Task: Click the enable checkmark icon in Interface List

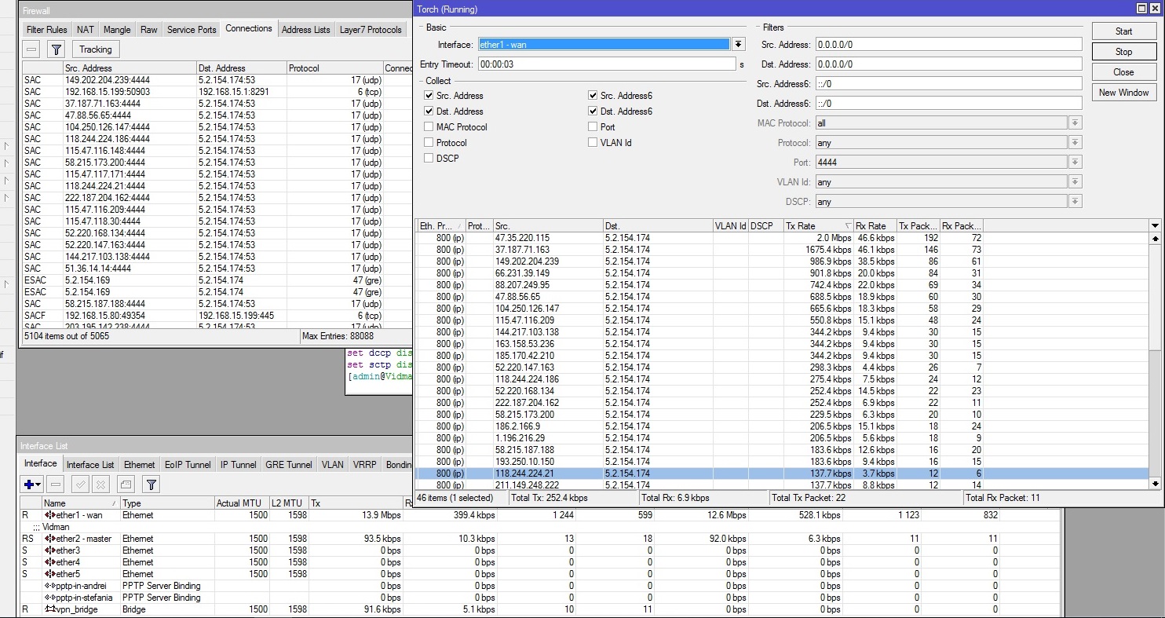Action: (80, 485)
